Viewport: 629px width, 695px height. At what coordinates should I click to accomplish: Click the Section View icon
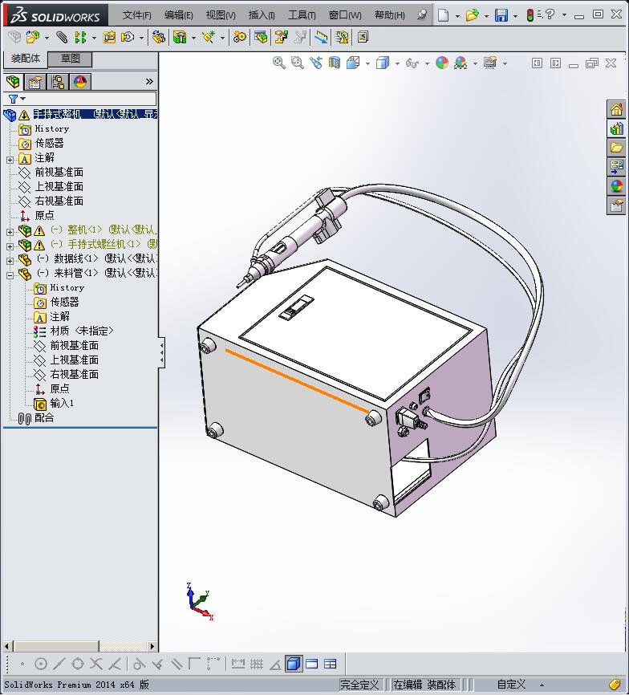pyautogui.click(x=335, y=63)
